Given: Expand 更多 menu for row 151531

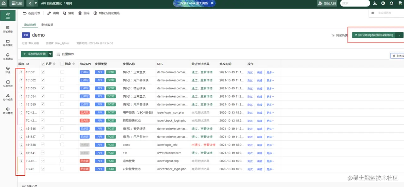Looking at the screenshot, I should point(270,72).
